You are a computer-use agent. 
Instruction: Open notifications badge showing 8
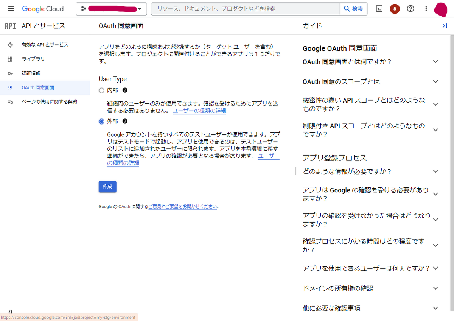(x=395, y=9)
